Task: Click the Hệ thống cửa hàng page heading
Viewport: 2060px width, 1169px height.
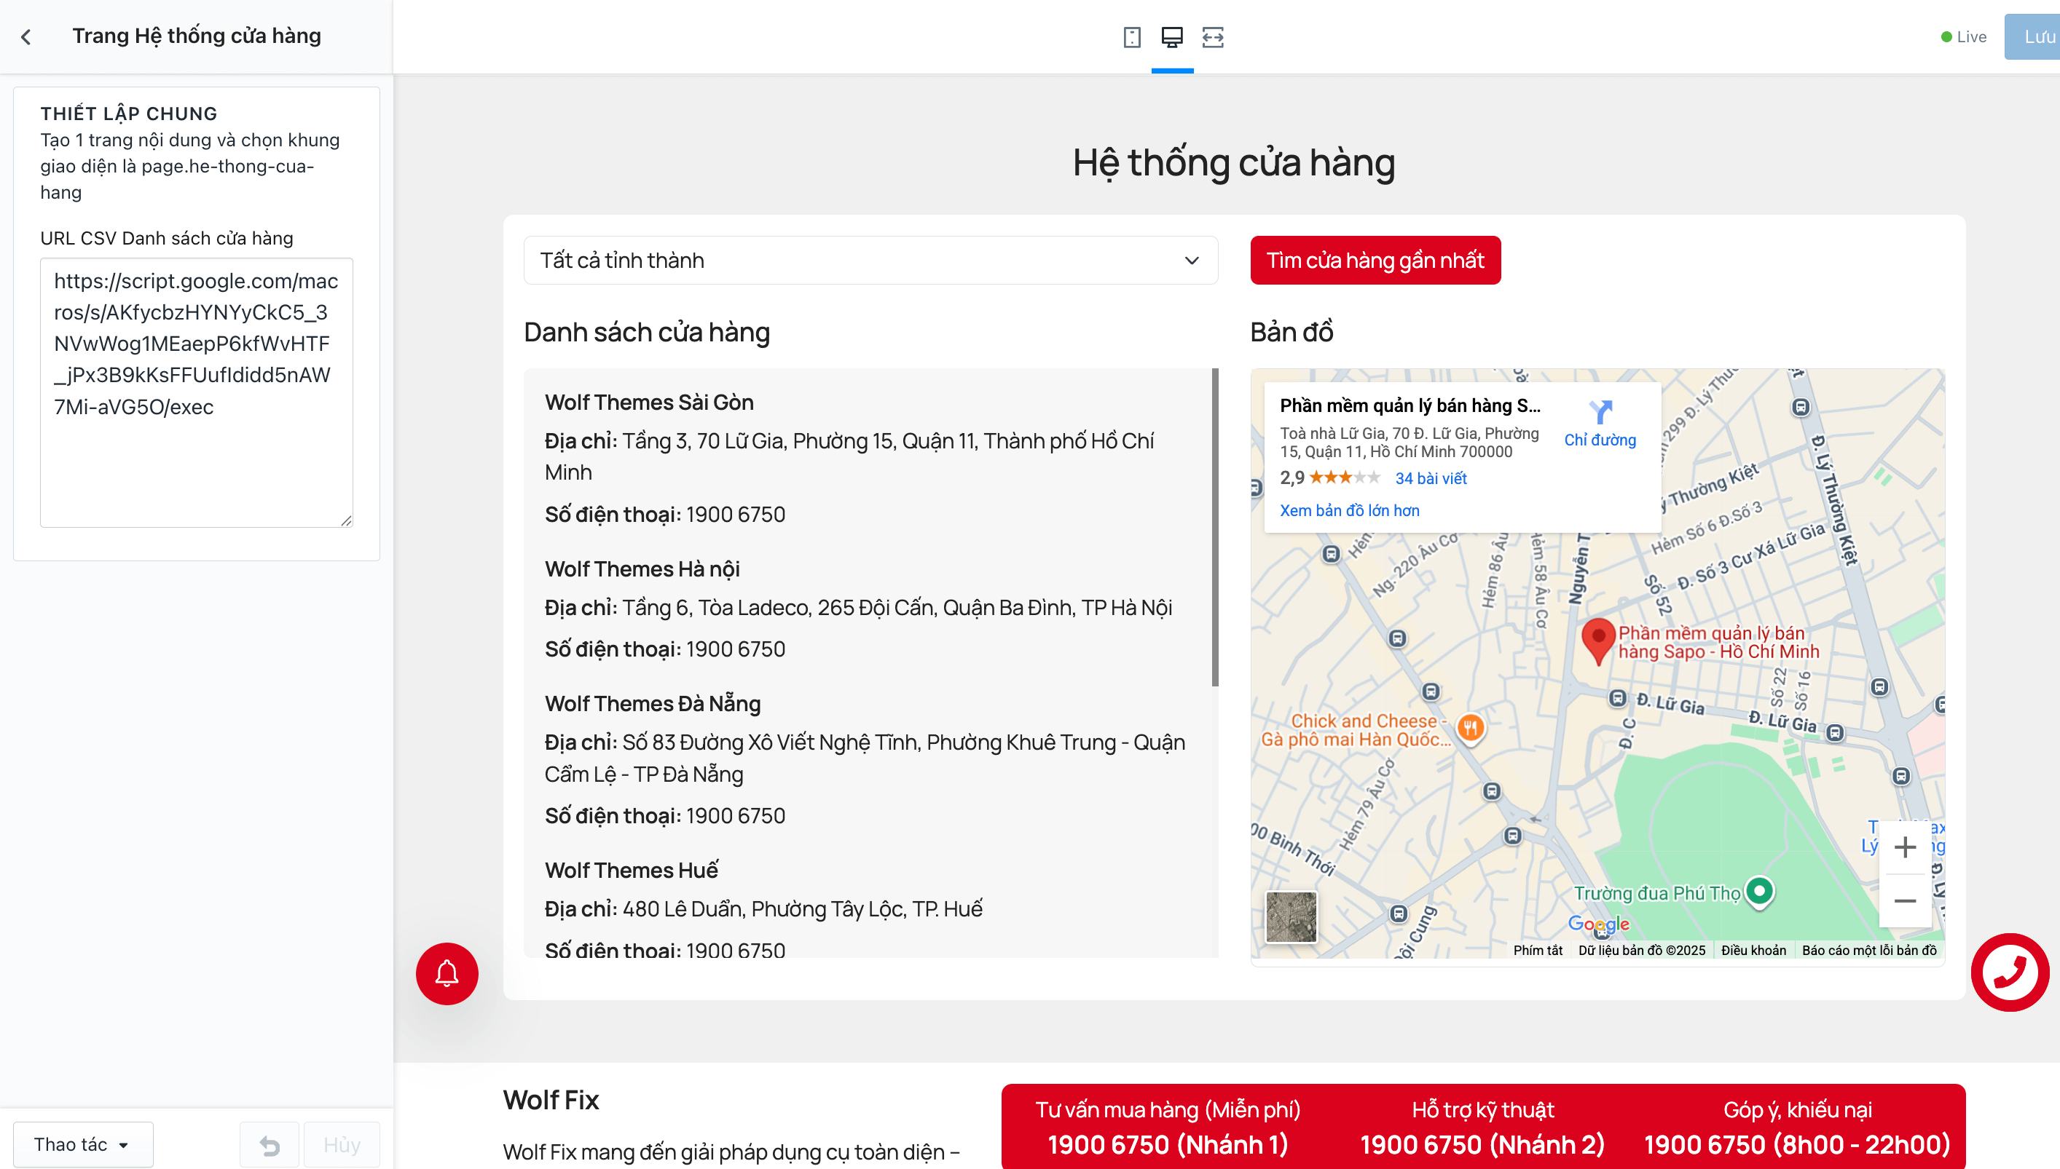Action: pyautogui.click(x=1234, y=162)
